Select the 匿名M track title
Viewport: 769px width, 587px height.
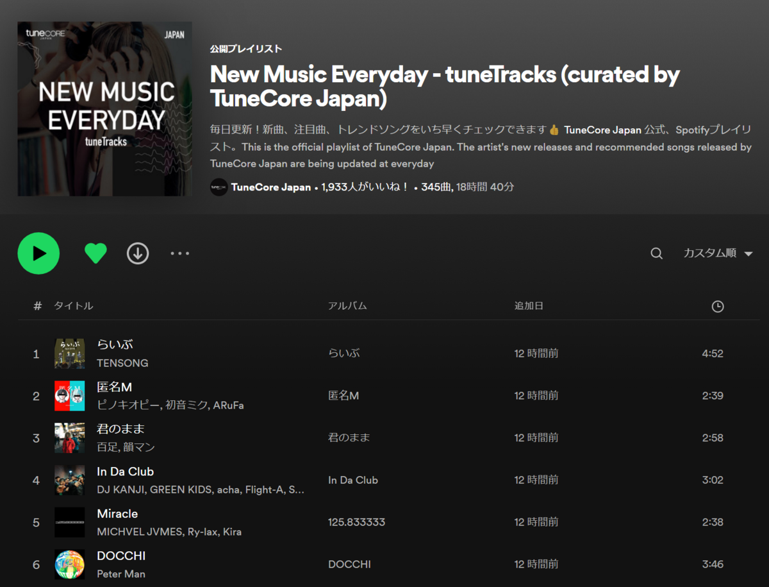(x=114, y=387)
